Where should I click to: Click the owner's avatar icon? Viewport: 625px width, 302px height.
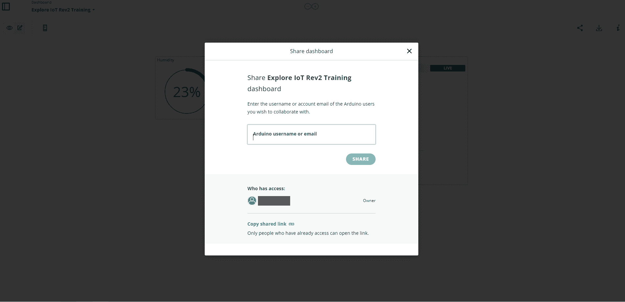[252, 201]
